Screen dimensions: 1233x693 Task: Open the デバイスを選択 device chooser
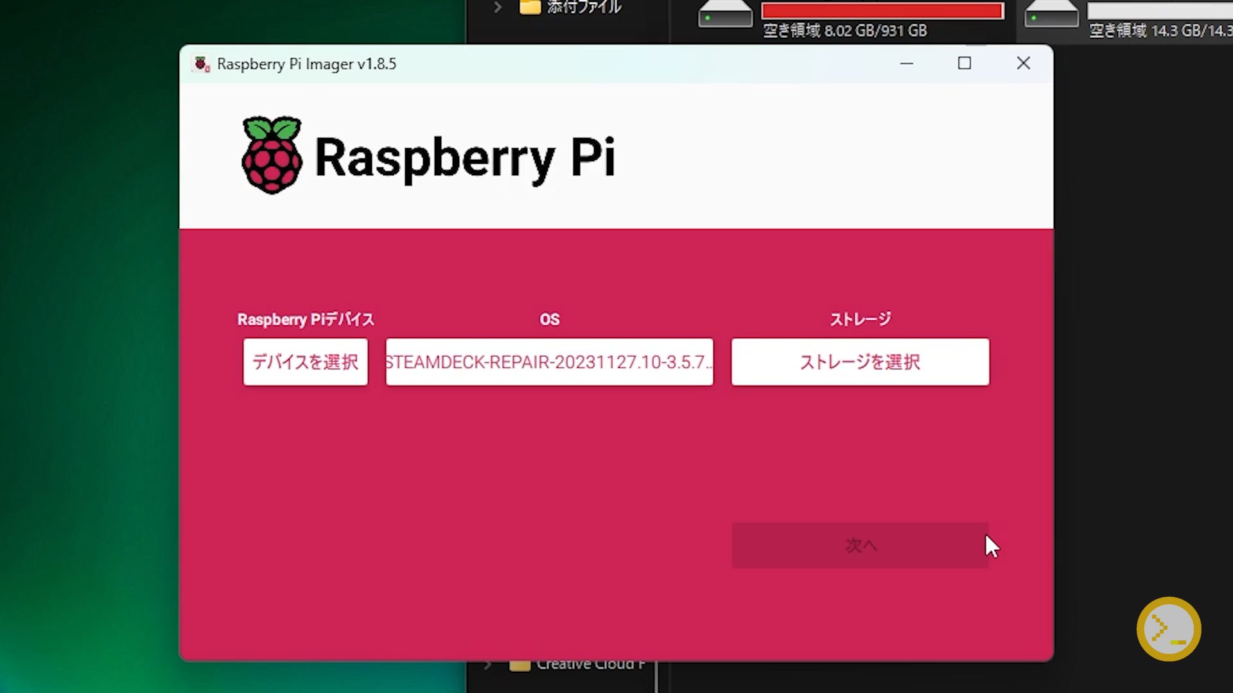point(305,362)
